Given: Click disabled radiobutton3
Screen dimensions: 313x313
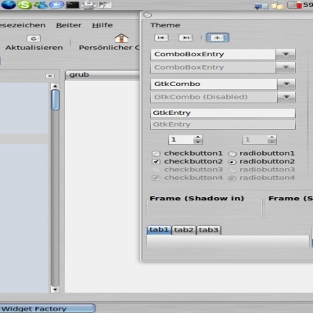Looking at the screenshot, I should (232, 170).
